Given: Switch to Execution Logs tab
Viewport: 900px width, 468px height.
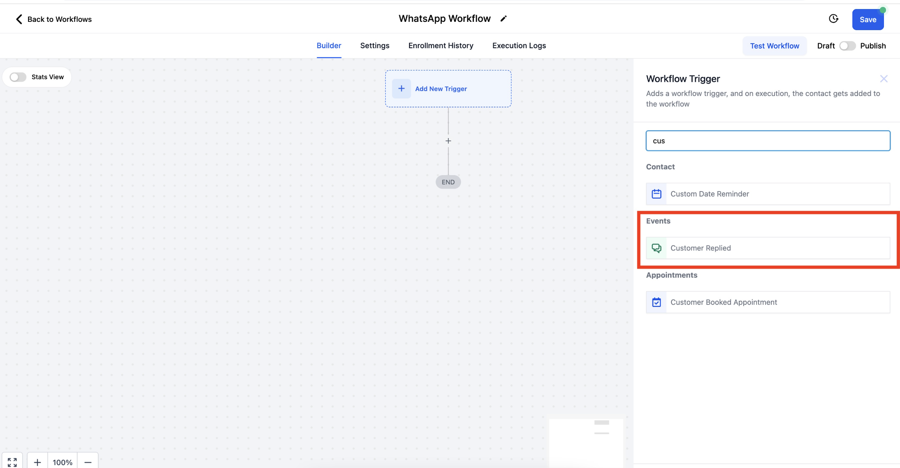Looking at the screenshot, I should click(519, 46).
